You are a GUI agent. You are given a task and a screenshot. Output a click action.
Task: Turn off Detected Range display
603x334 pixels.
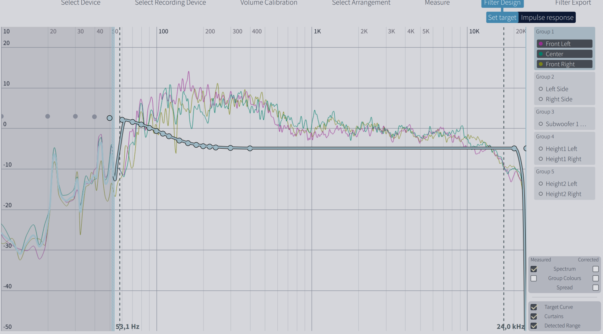pyautogui.click(x=534, y=326)
